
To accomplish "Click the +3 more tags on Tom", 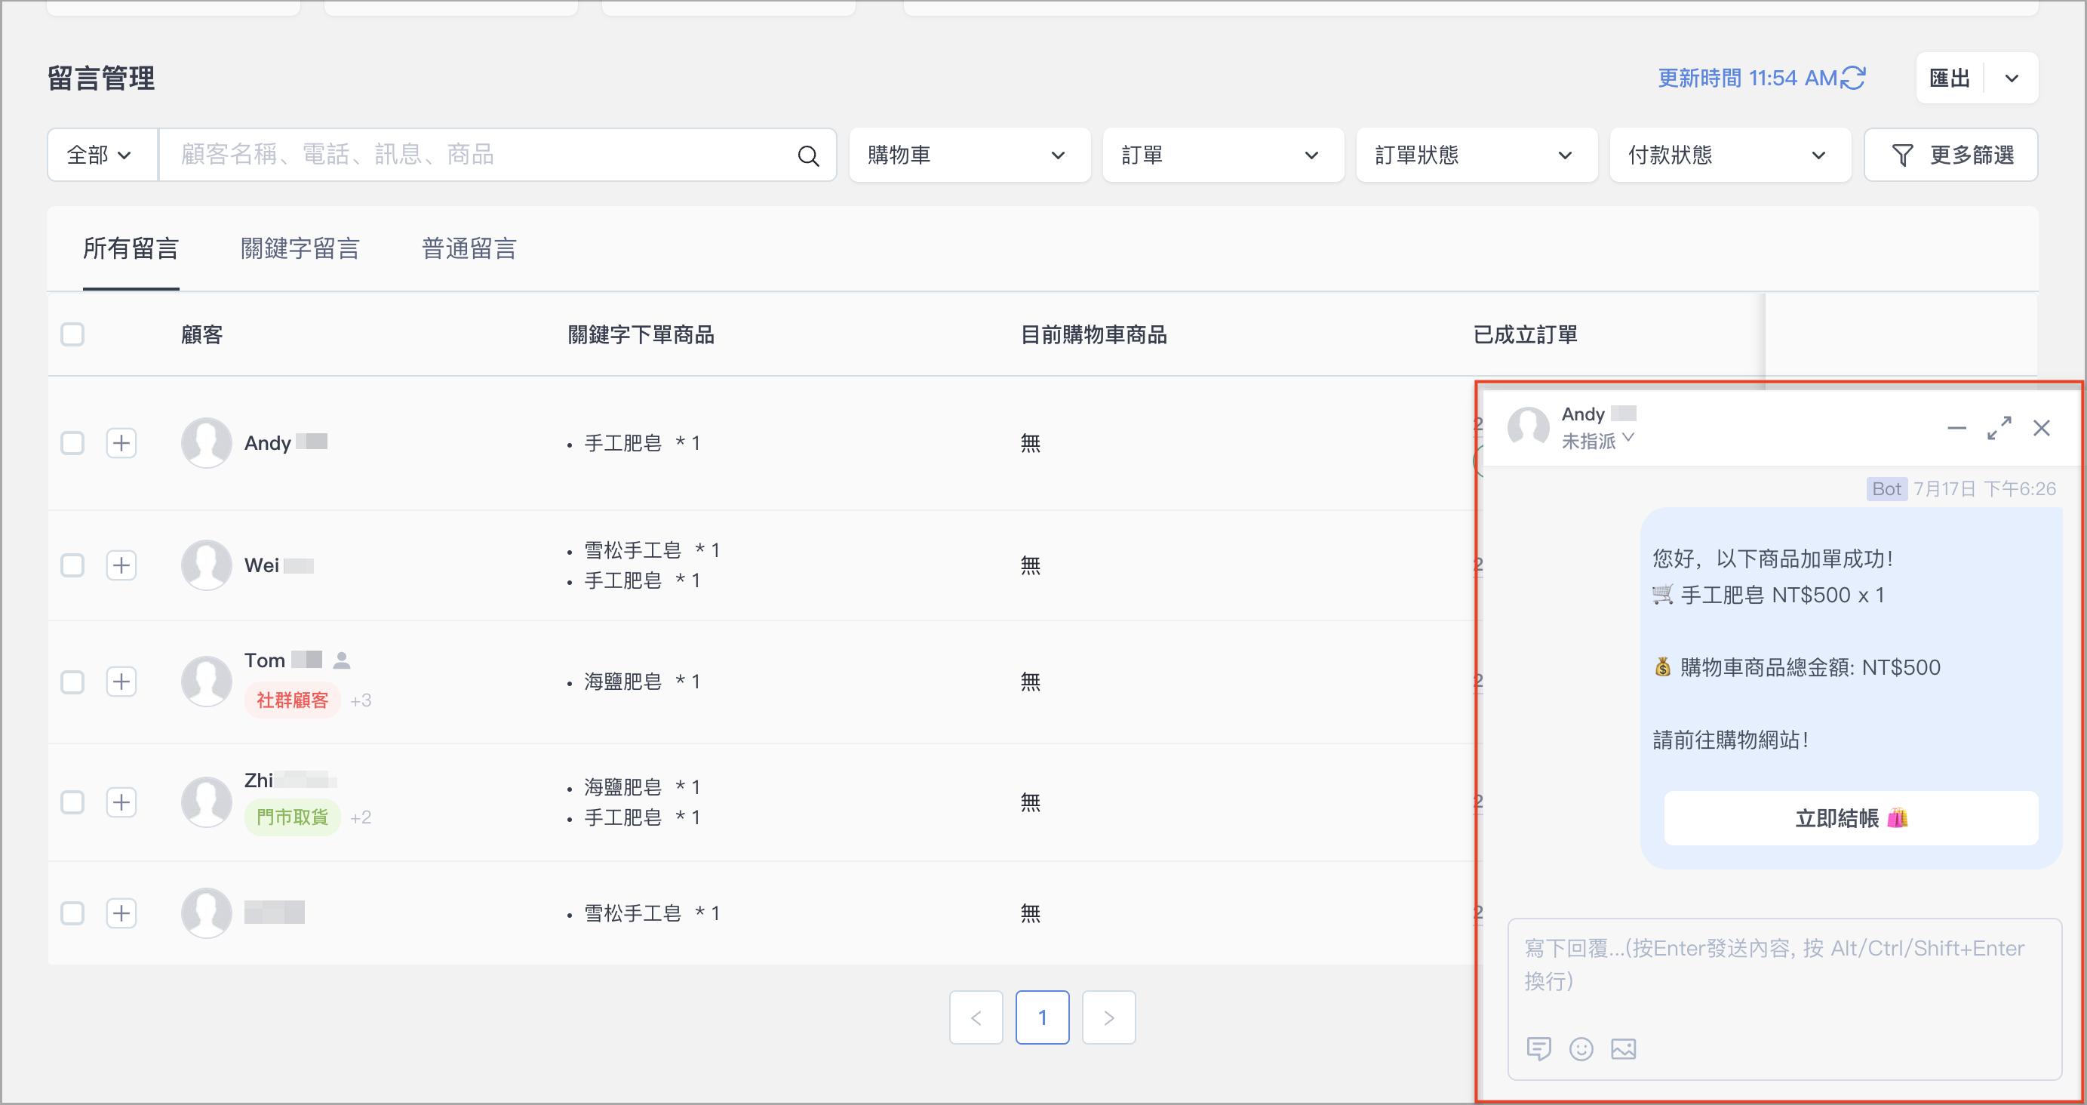I will 361,700.
